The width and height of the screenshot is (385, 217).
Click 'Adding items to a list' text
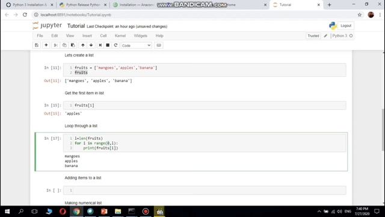[83, 178]
